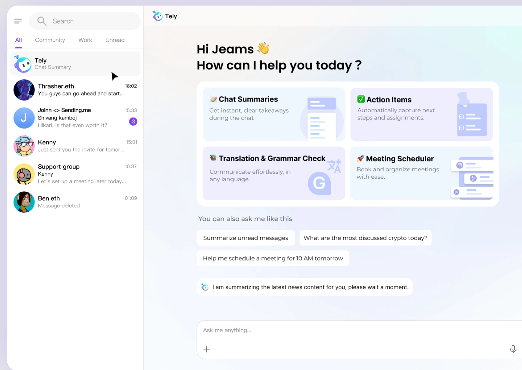Open the Action Items card
The image size is (522, 370).
(x=421, y=114)
